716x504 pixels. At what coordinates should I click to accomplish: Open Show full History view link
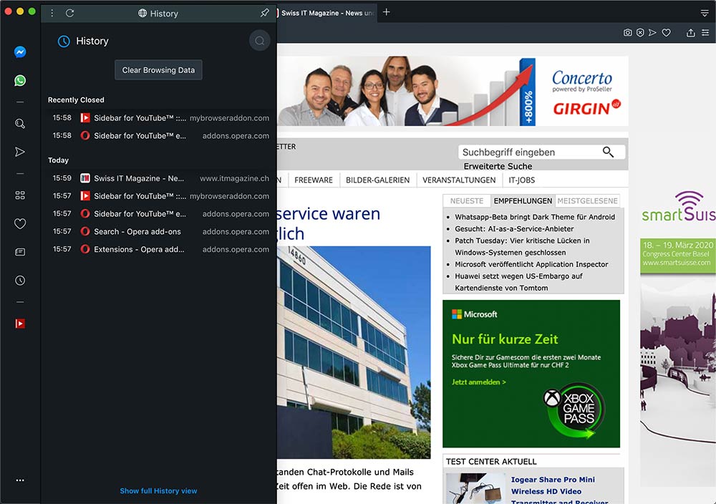(158, 491)
